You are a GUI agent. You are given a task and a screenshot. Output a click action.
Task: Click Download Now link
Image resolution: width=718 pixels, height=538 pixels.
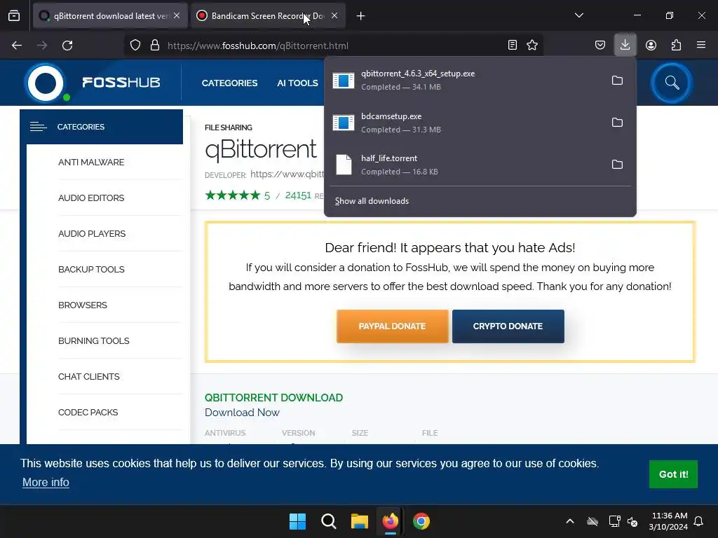coord(242,412)
